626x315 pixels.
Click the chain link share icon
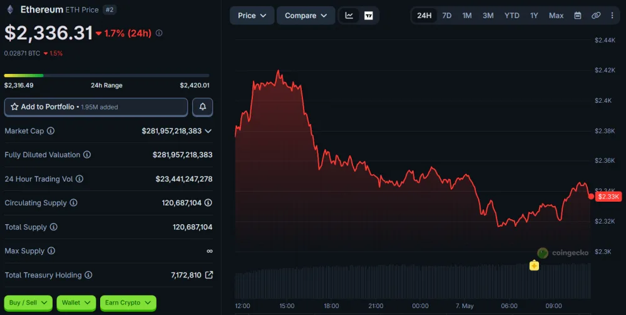click(x=596, y=16)
